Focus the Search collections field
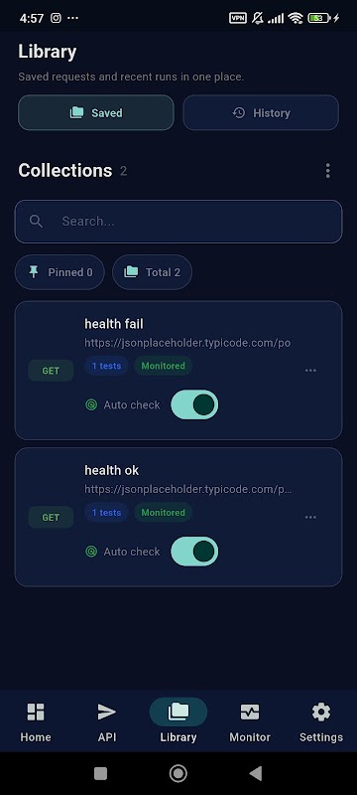Viewport: 357px width, 795px height. pyautogui.click(x=178, y=222)
